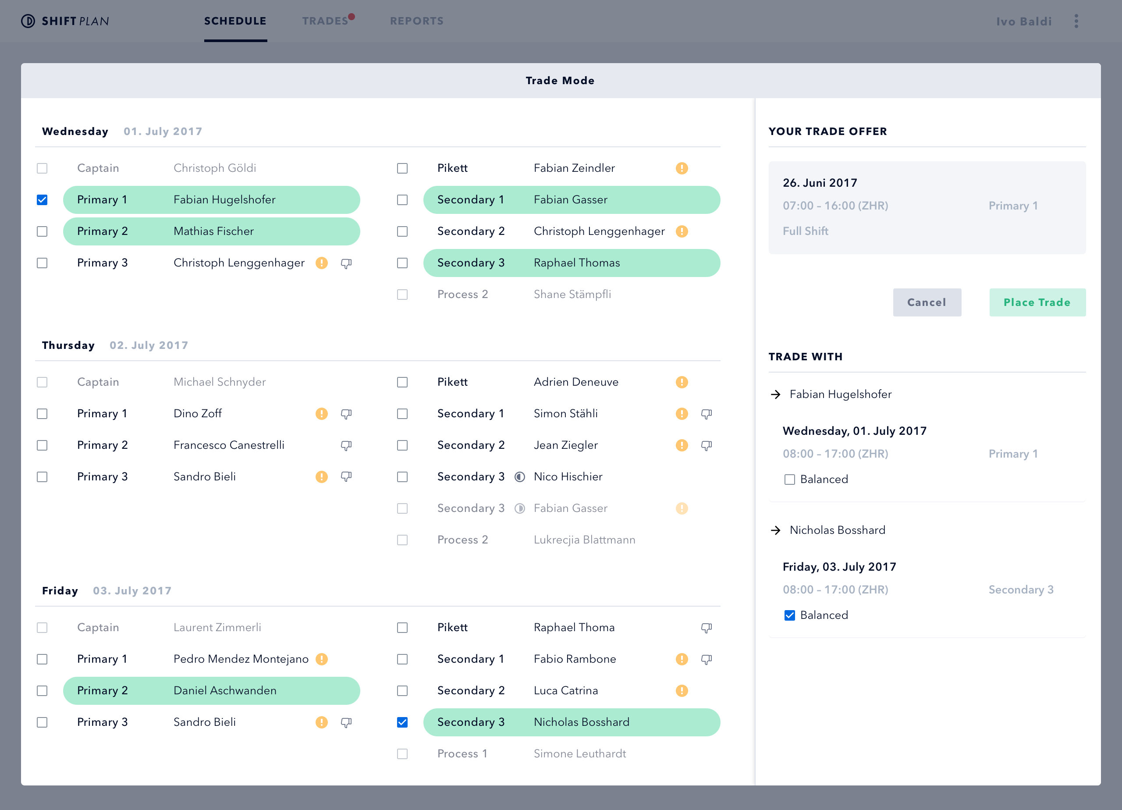
Task: Select the Fabian Gasser Secondary 1 shift
Action: [572, 200]
